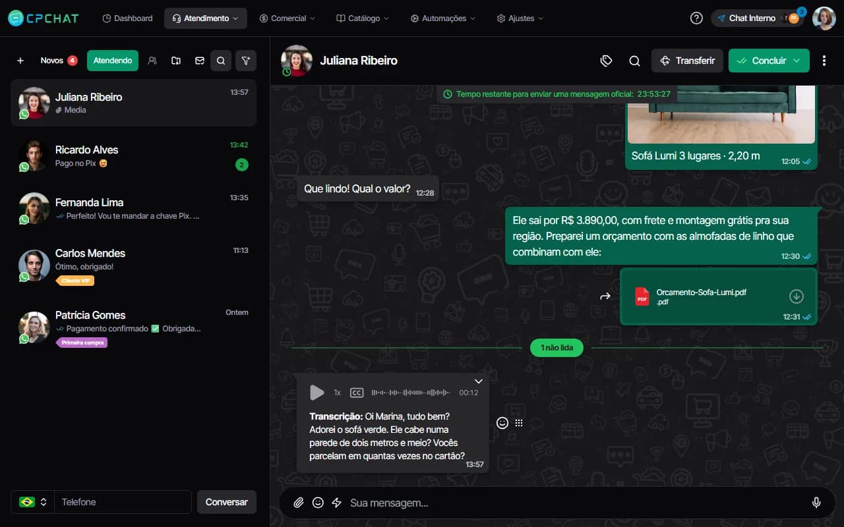Click the sofa image thumbnail
The width and height of the screenshot is (844, 527).
721,114
